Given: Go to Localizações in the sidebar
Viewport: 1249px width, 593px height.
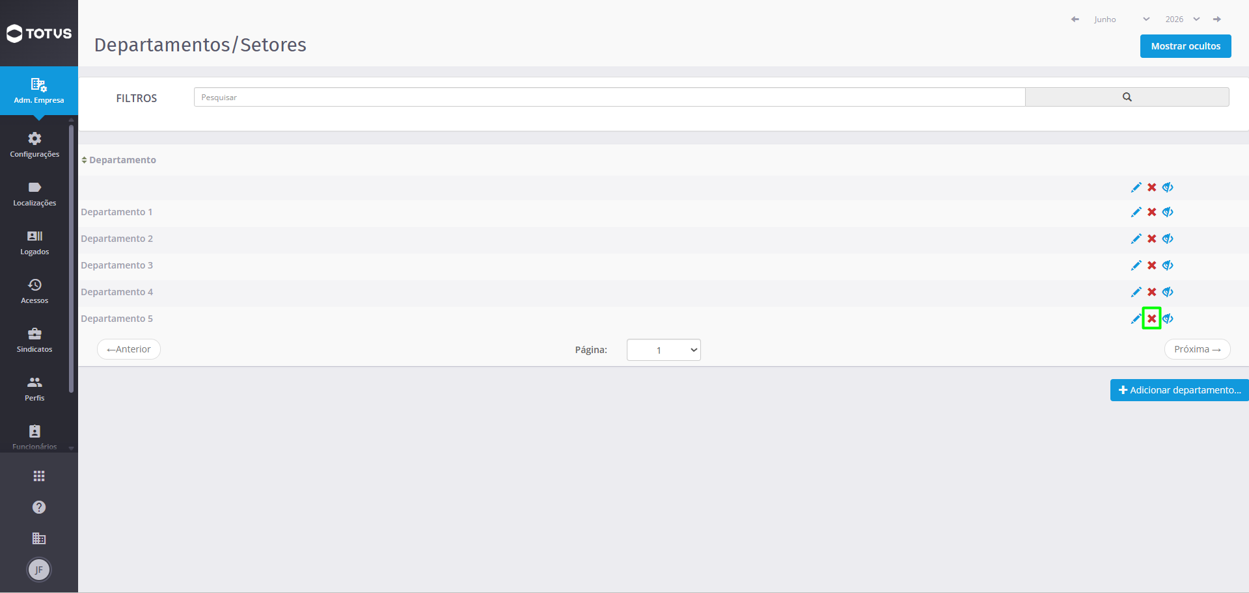Looking at the screenshot, I should coord(34,194).
